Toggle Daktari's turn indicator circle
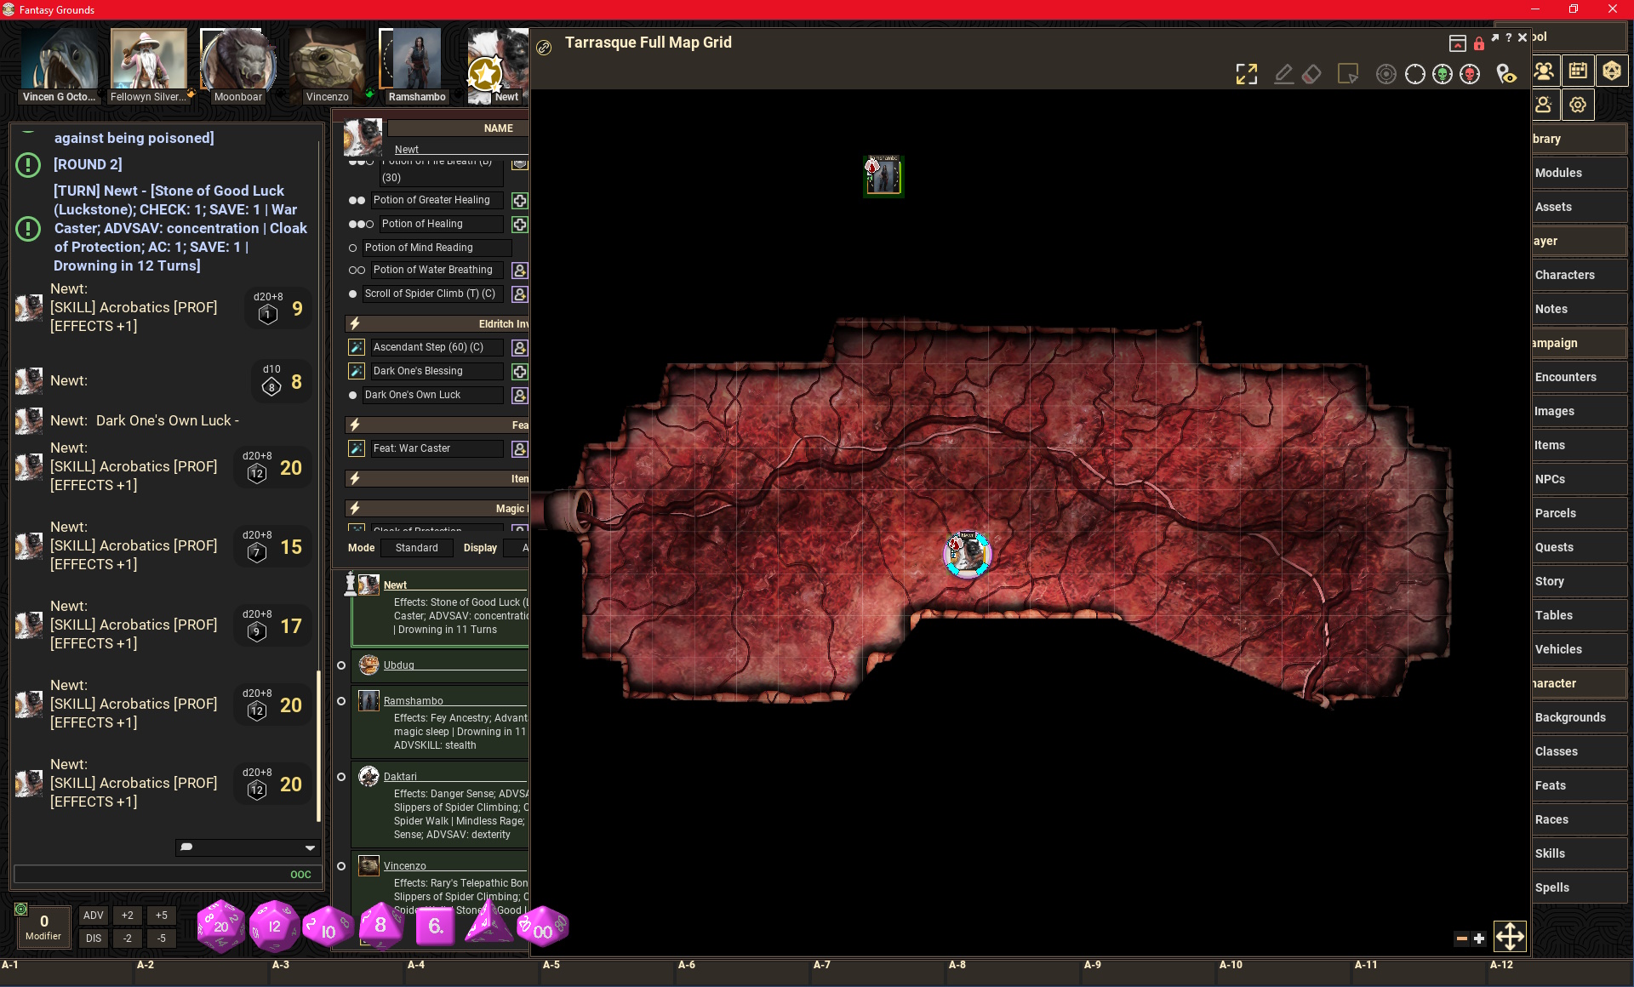The height and width of the screenshot is (987, 1634). click(341, 777)
